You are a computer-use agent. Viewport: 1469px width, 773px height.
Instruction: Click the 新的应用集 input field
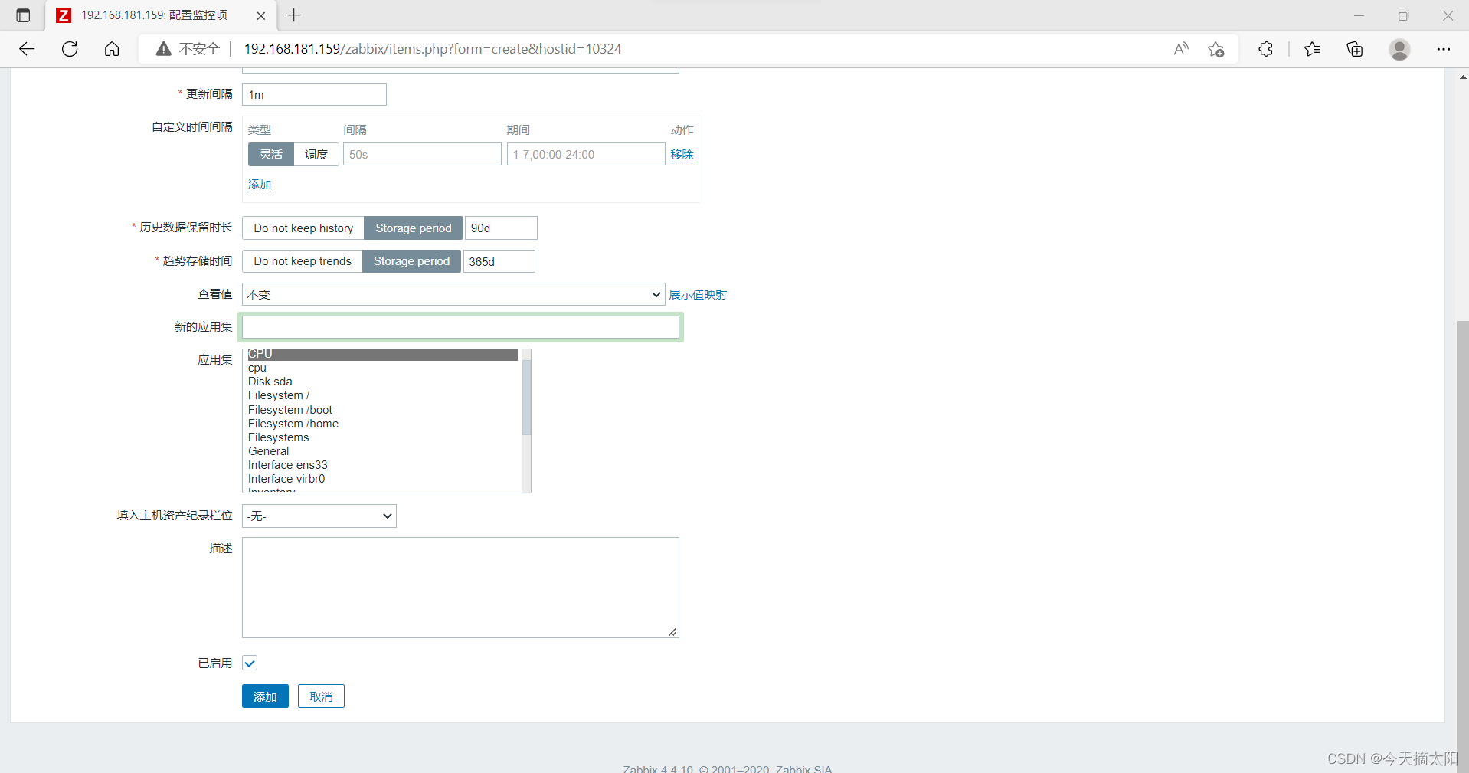click(460, 327)
